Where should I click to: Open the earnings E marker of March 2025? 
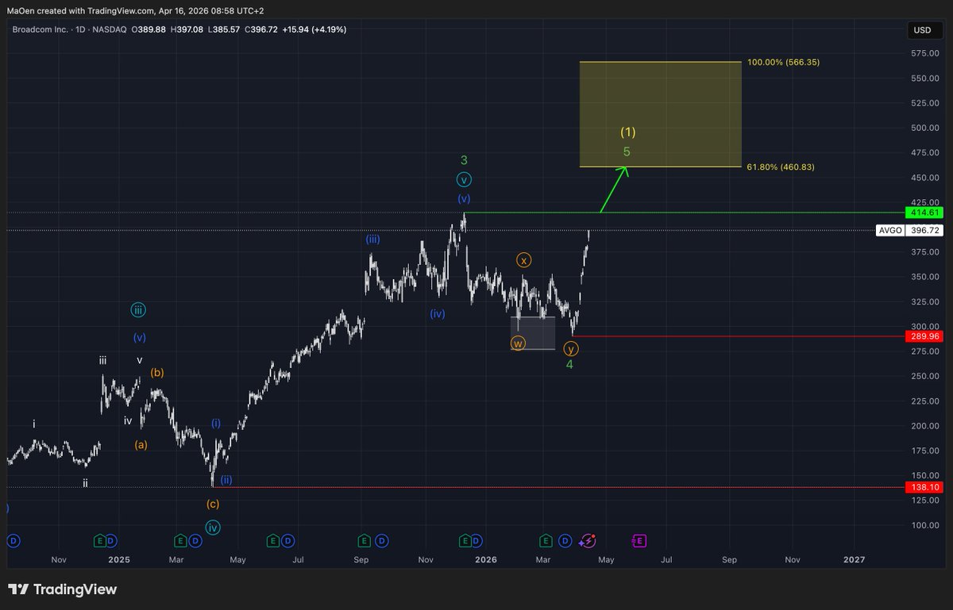pyautogui.click(x=182, y=541)
